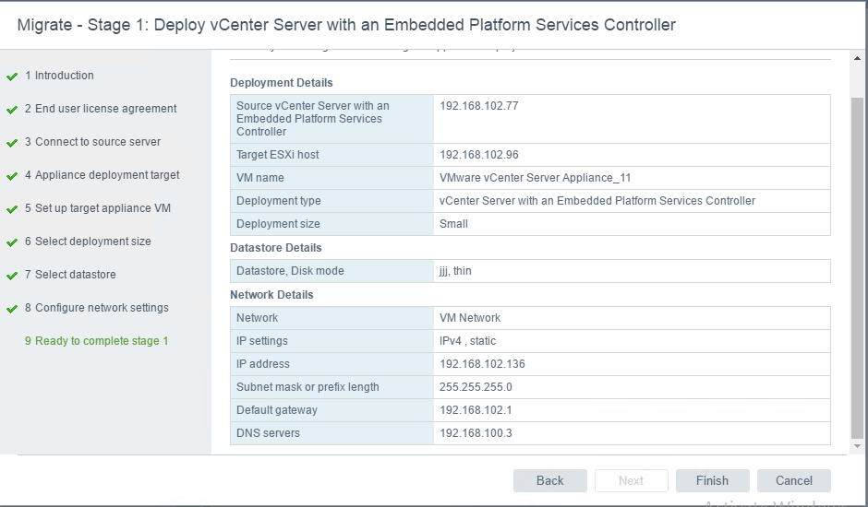The image size is (868, 507).
Task: Select step 9 Ready to complete stage 1
Action: coord(96,340)
